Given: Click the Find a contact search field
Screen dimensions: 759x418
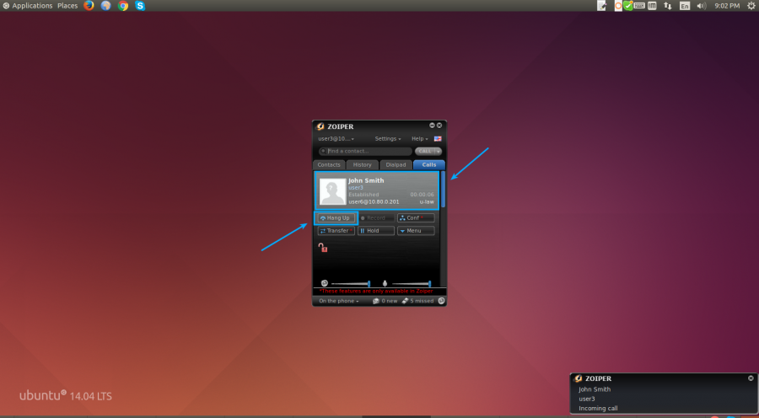Looking at the screenshot, I should coord(365,152).
